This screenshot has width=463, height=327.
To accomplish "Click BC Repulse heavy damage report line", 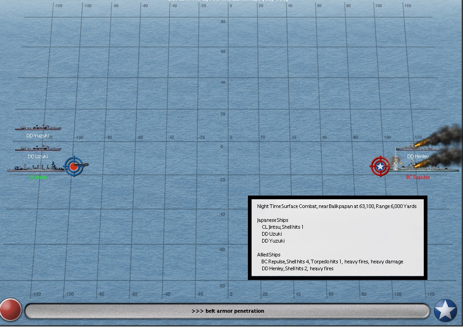I will pos(332,262).
